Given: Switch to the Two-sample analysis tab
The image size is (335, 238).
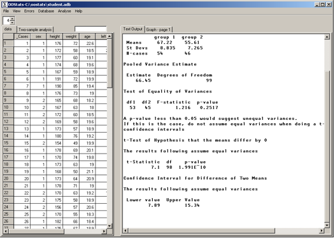Looking at the screenshot, I should (35, 30).
